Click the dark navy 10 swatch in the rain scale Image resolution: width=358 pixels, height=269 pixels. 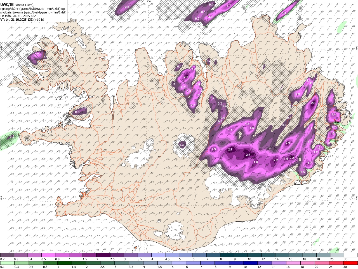coord(250,263)
